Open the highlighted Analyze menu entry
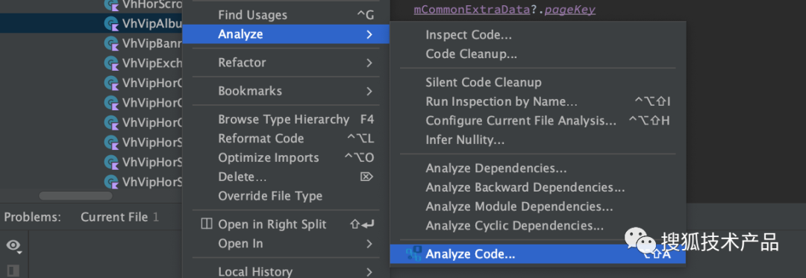 coord(286,34)
